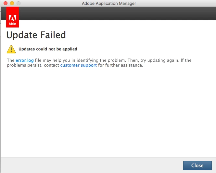The image size is (216, 173).
Task: Click the red Adobe logo
Action: click(13, 17)
